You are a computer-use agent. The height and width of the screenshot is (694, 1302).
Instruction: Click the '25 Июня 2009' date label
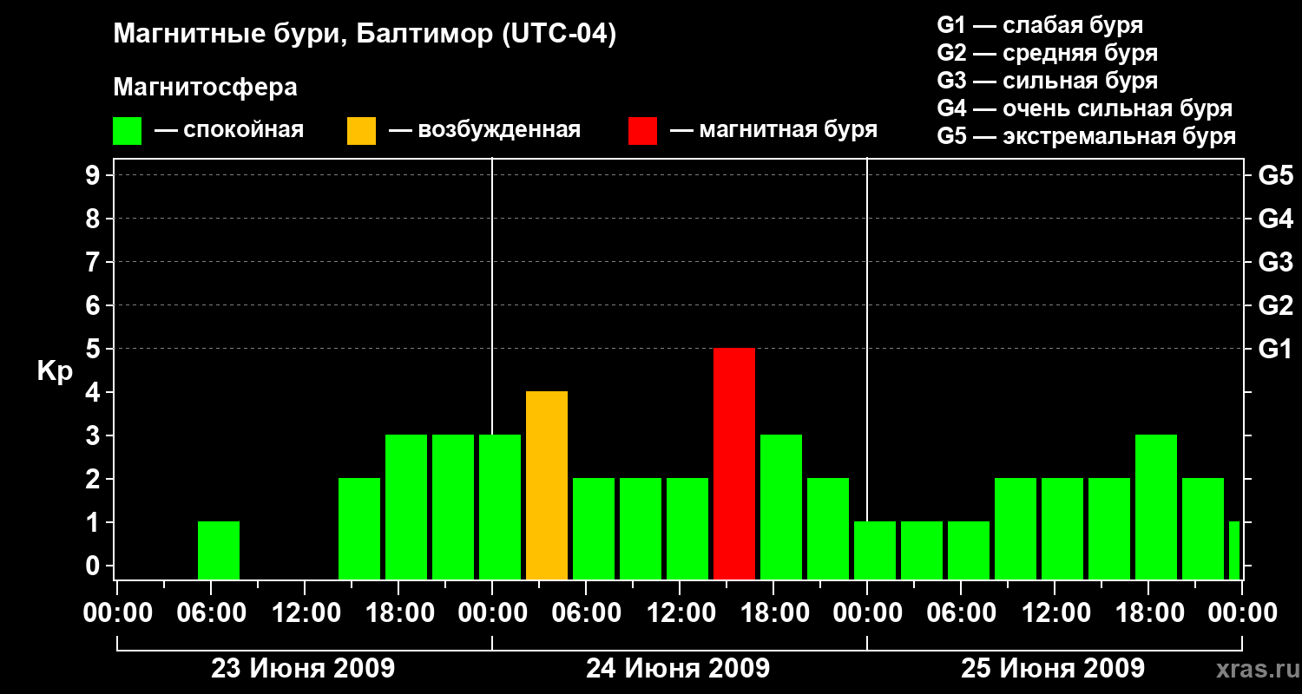(1053, 669)
